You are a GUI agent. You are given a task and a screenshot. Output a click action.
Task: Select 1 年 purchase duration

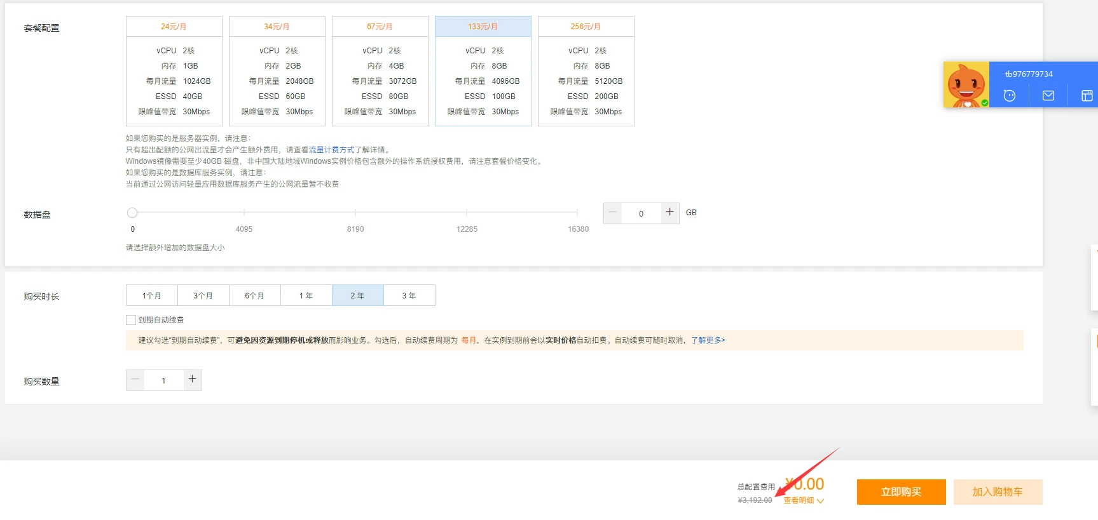(306, 296)
